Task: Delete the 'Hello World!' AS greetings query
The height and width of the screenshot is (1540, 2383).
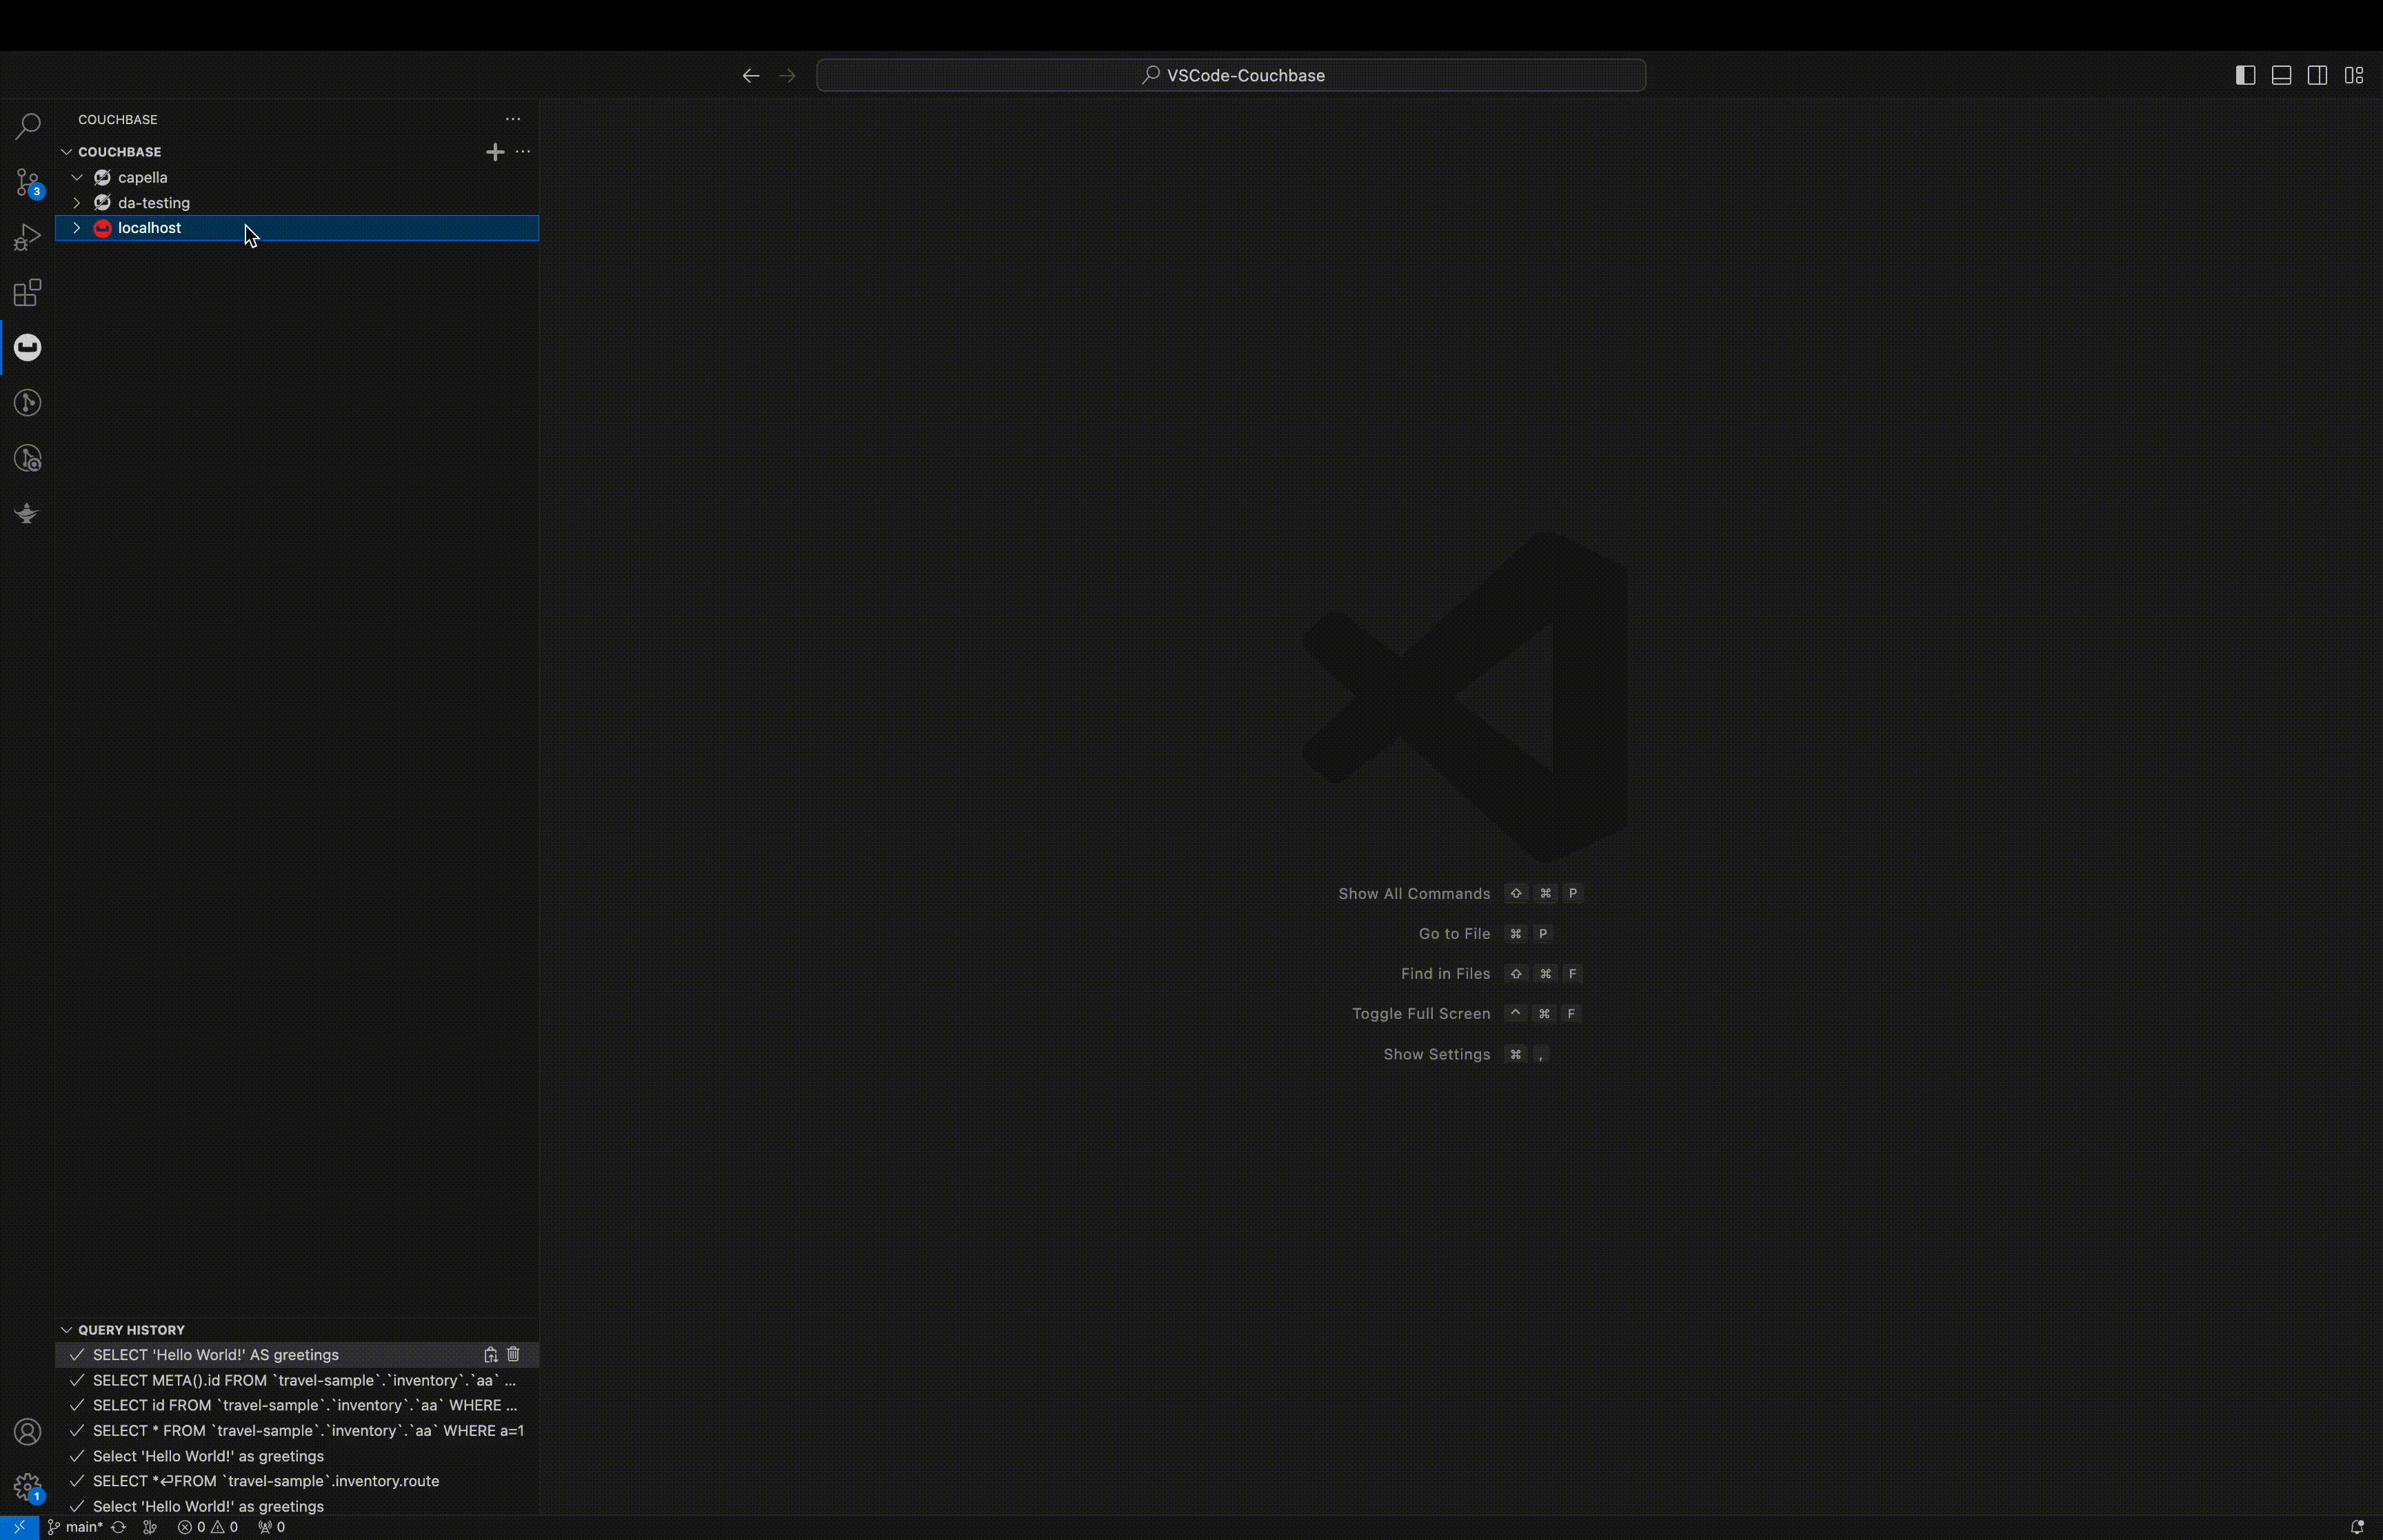Action: [x=513, y=1354]
